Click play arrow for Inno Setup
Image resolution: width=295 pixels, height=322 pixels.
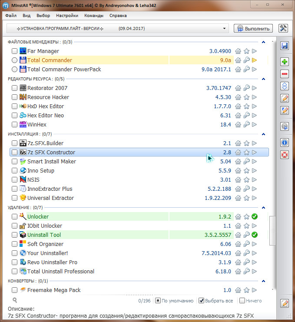click(254, 170)
